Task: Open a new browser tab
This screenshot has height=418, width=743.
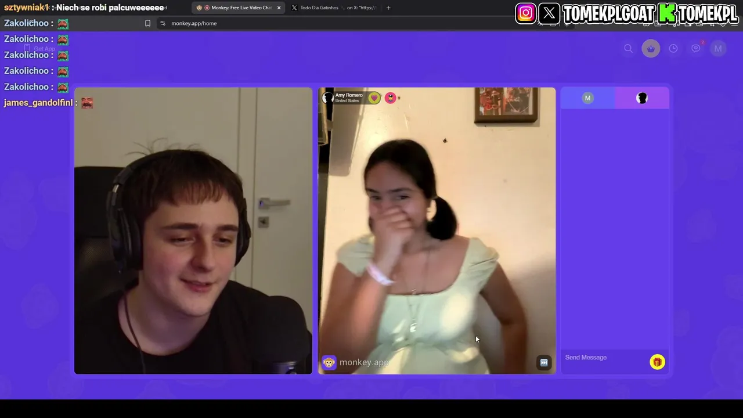Action: click(388, 8)
